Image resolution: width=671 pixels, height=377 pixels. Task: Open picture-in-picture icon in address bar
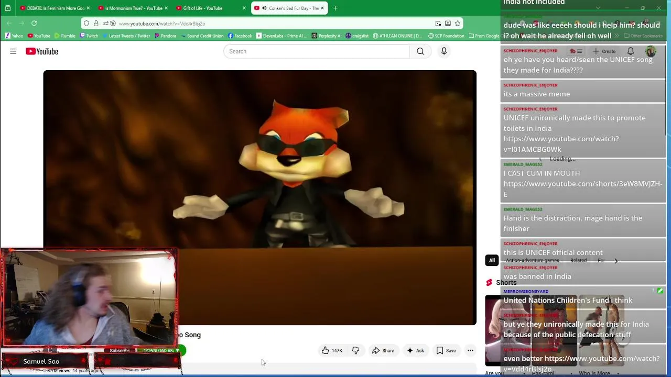point(438,23)
